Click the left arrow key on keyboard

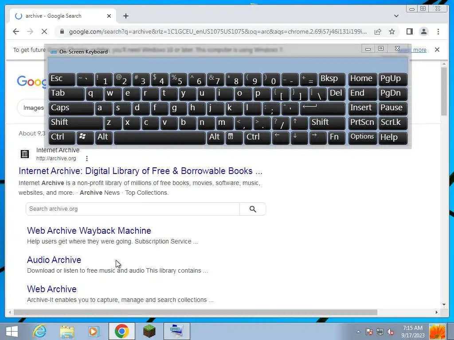pos(281,137)
